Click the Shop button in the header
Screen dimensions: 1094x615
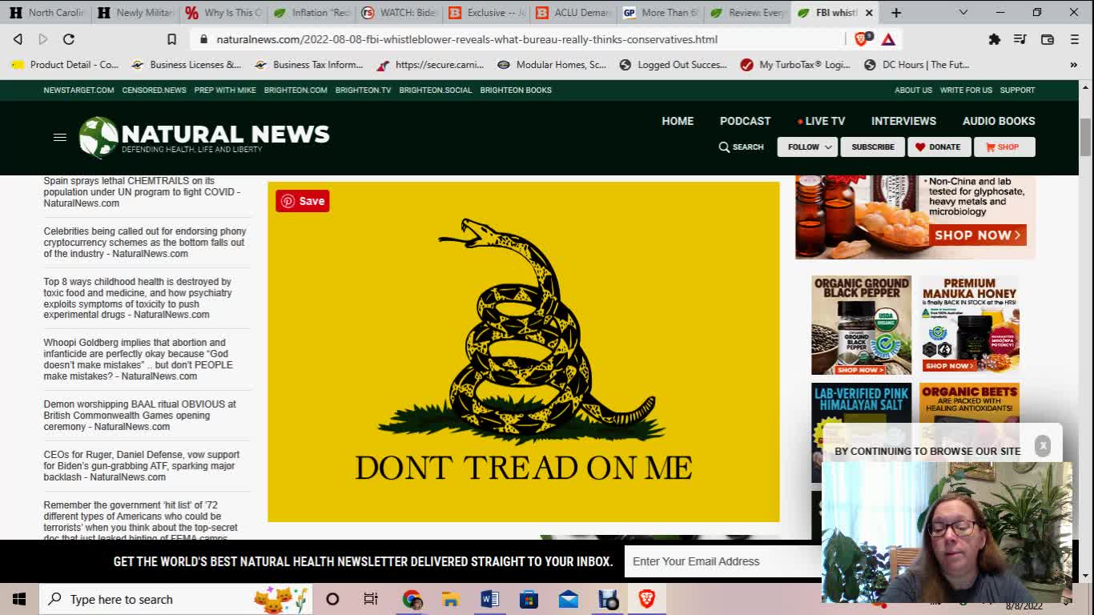coord(1004,147)
